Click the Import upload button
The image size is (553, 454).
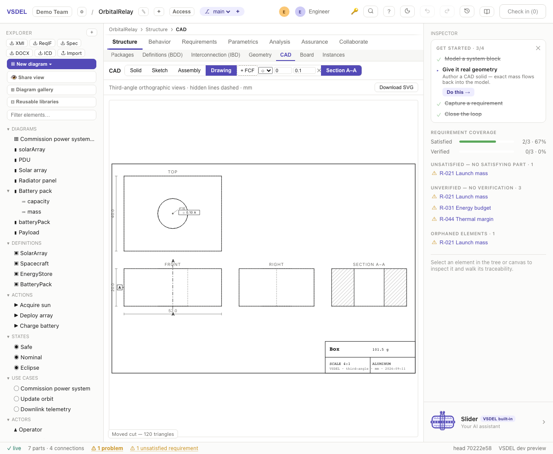click(x=71, y=53)
